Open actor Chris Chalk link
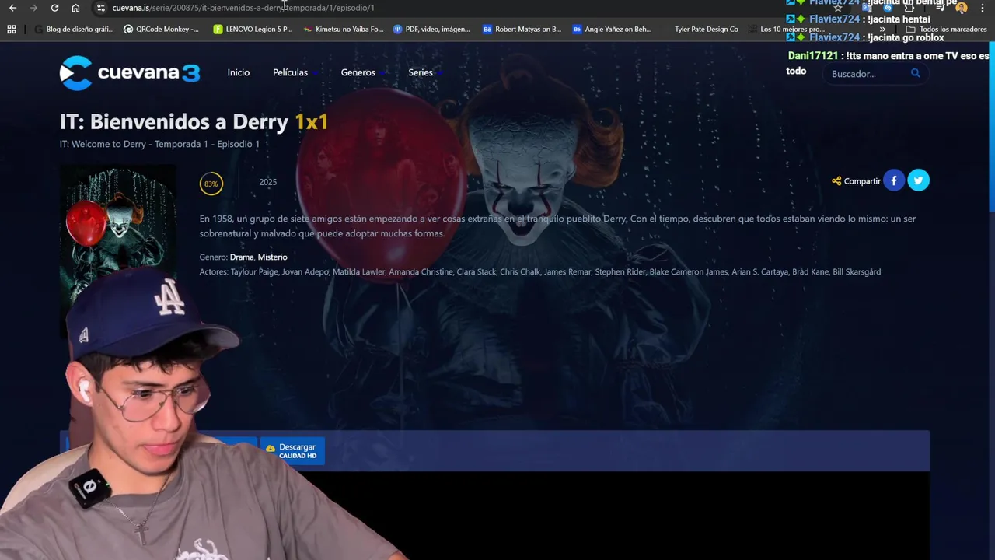The width and height of the screenshot is (995, 560). pos(520,272)
